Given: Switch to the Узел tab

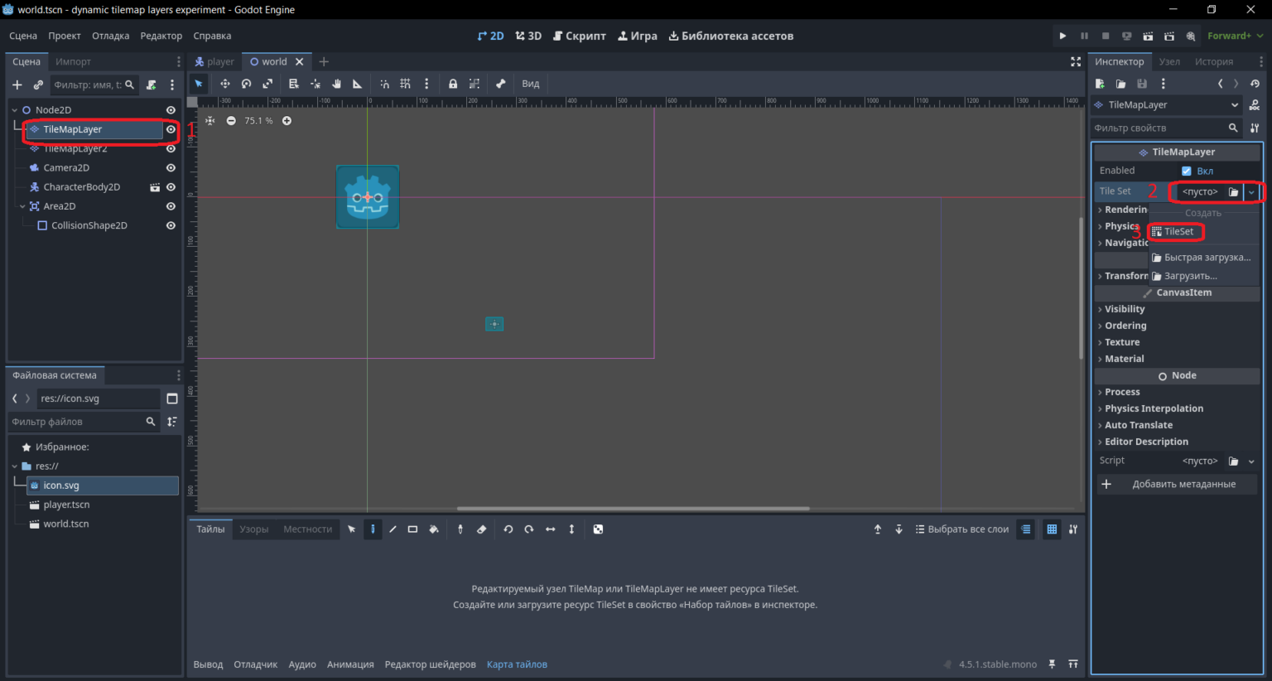Looking at the screenshot, I should [1169, 61].
